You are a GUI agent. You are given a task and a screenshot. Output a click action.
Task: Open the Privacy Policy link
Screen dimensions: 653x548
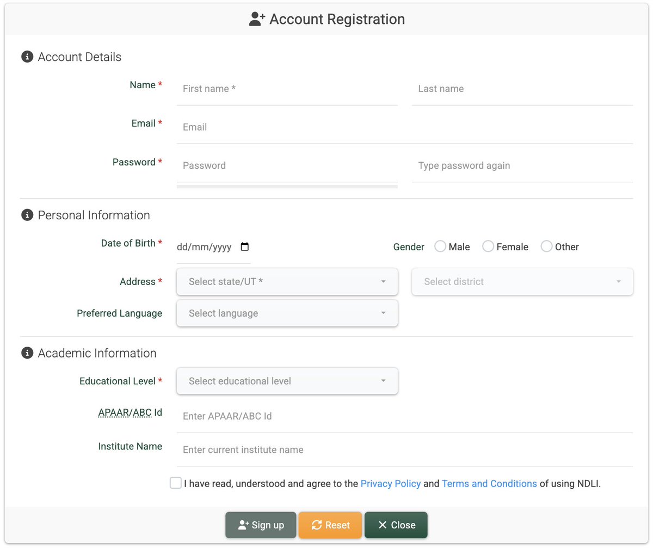[391, 483]
